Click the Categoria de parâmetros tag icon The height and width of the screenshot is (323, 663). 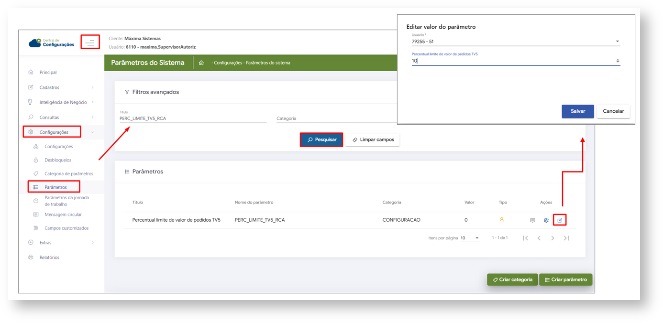click(36, 173)
